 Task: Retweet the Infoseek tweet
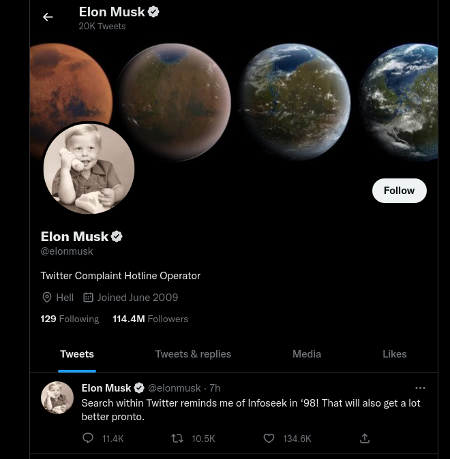[x=177, y=439]
